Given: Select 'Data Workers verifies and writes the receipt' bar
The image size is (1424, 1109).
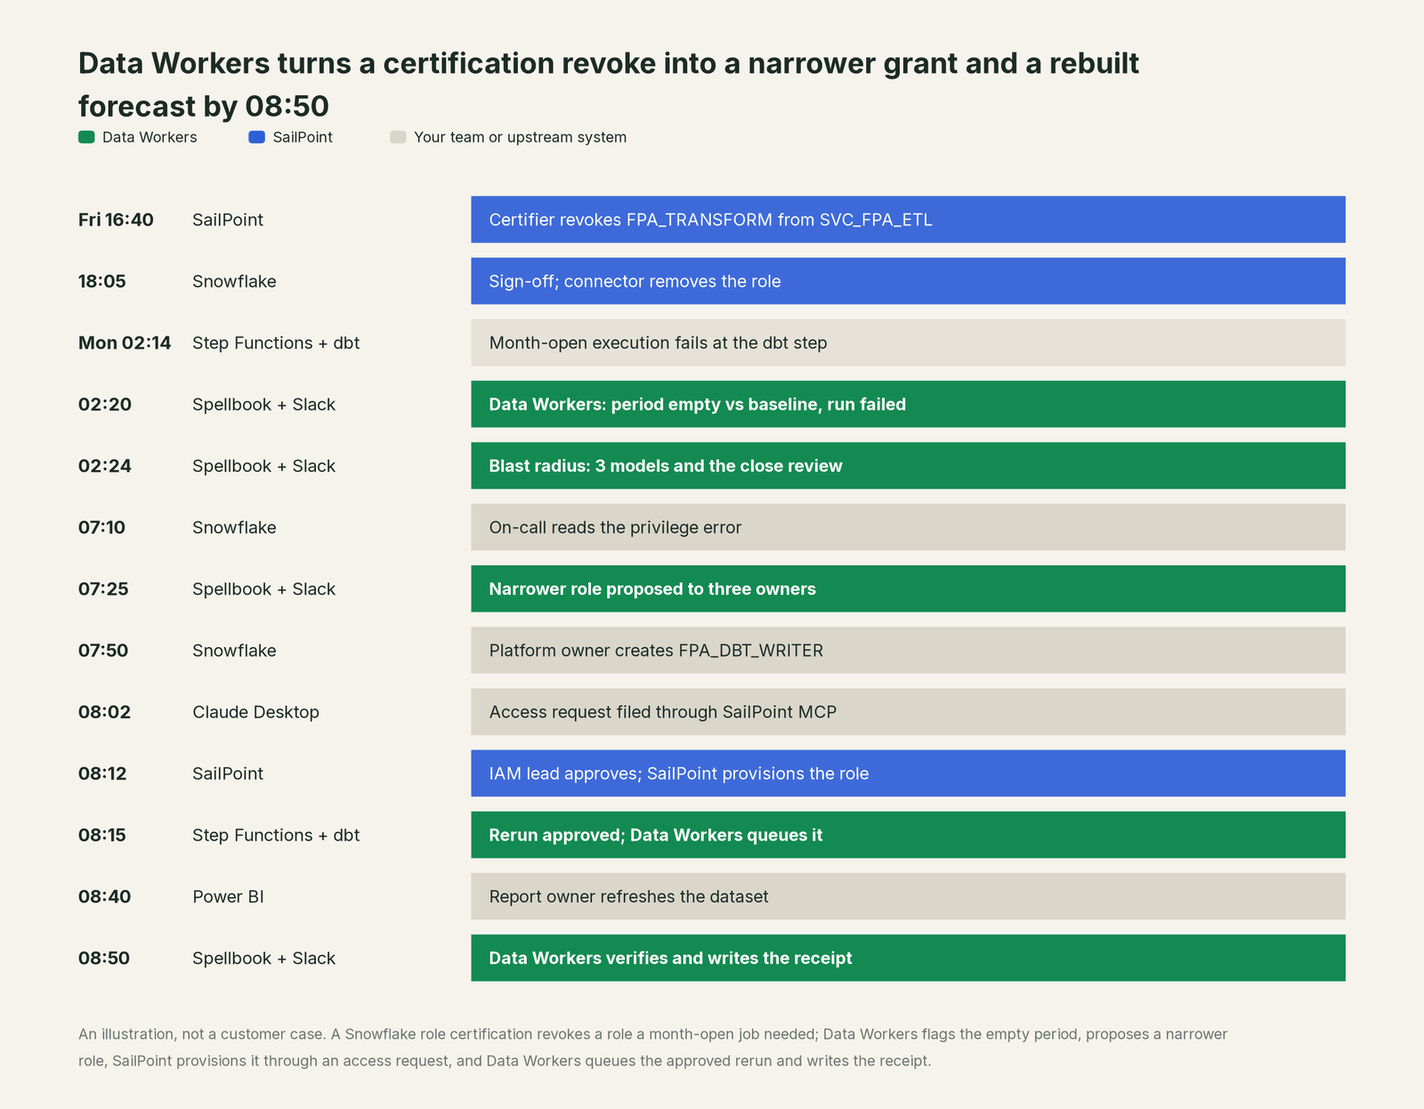Looking at the screenshot, I should (x=908, y=958).
